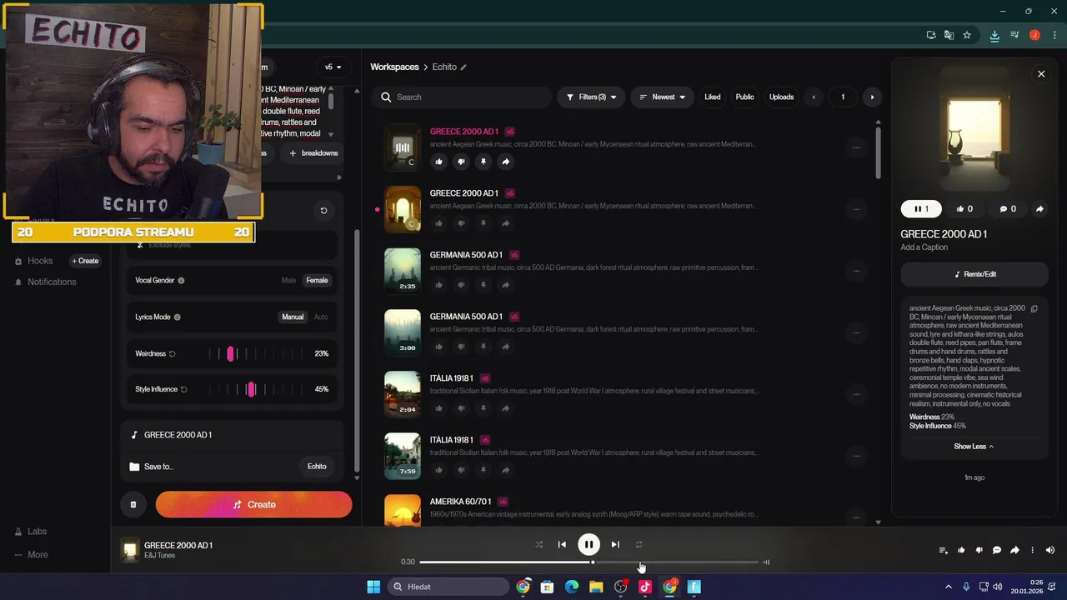Dislike the first GREECE 2000 AD 1 track

click(x=461, y=162)
